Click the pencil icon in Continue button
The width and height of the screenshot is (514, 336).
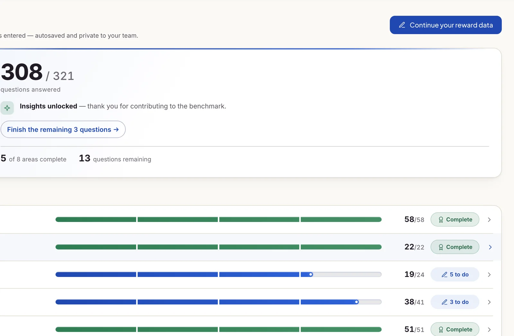[402, 25]
